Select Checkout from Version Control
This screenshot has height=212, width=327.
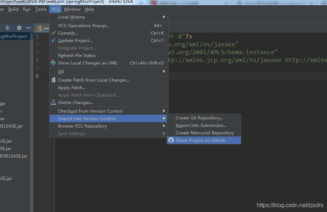click(109, 111)
